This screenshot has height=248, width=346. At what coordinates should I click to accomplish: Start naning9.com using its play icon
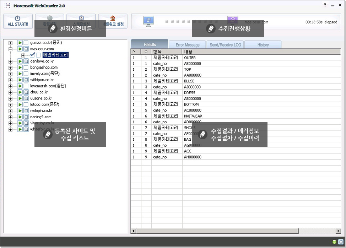[20, 117]
